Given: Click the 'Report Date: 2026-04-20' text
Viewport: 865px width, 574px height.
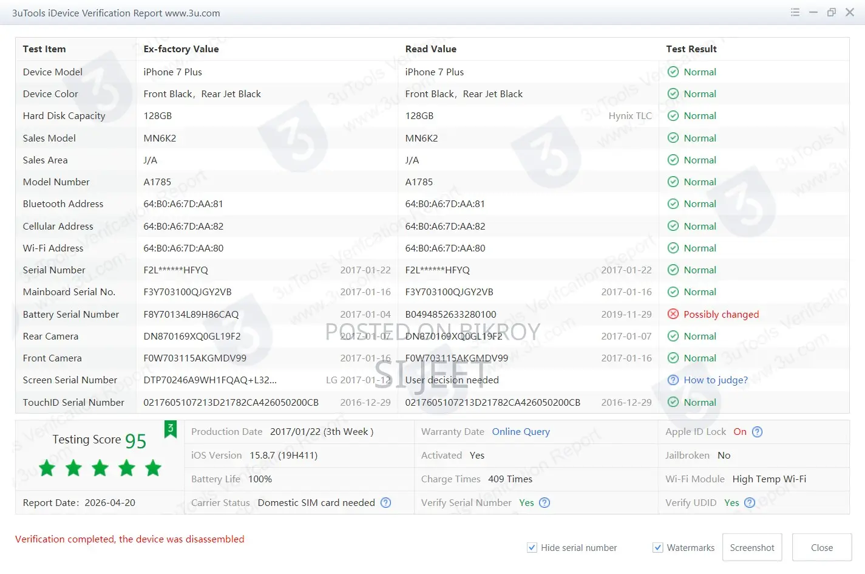Looking at the screenshot, I should pos(79,503).
